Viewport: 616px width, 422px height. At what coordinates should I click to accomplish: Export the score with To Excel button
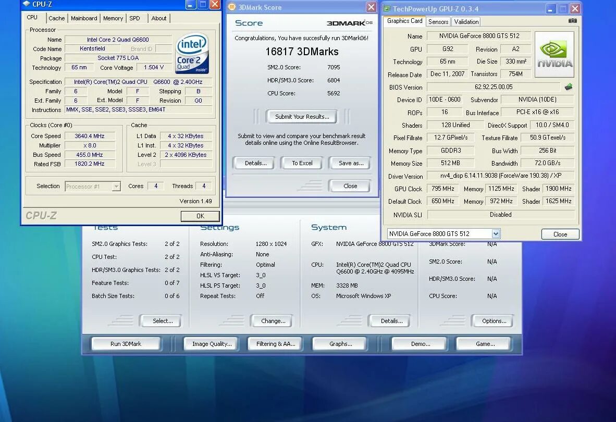point(302,163)
